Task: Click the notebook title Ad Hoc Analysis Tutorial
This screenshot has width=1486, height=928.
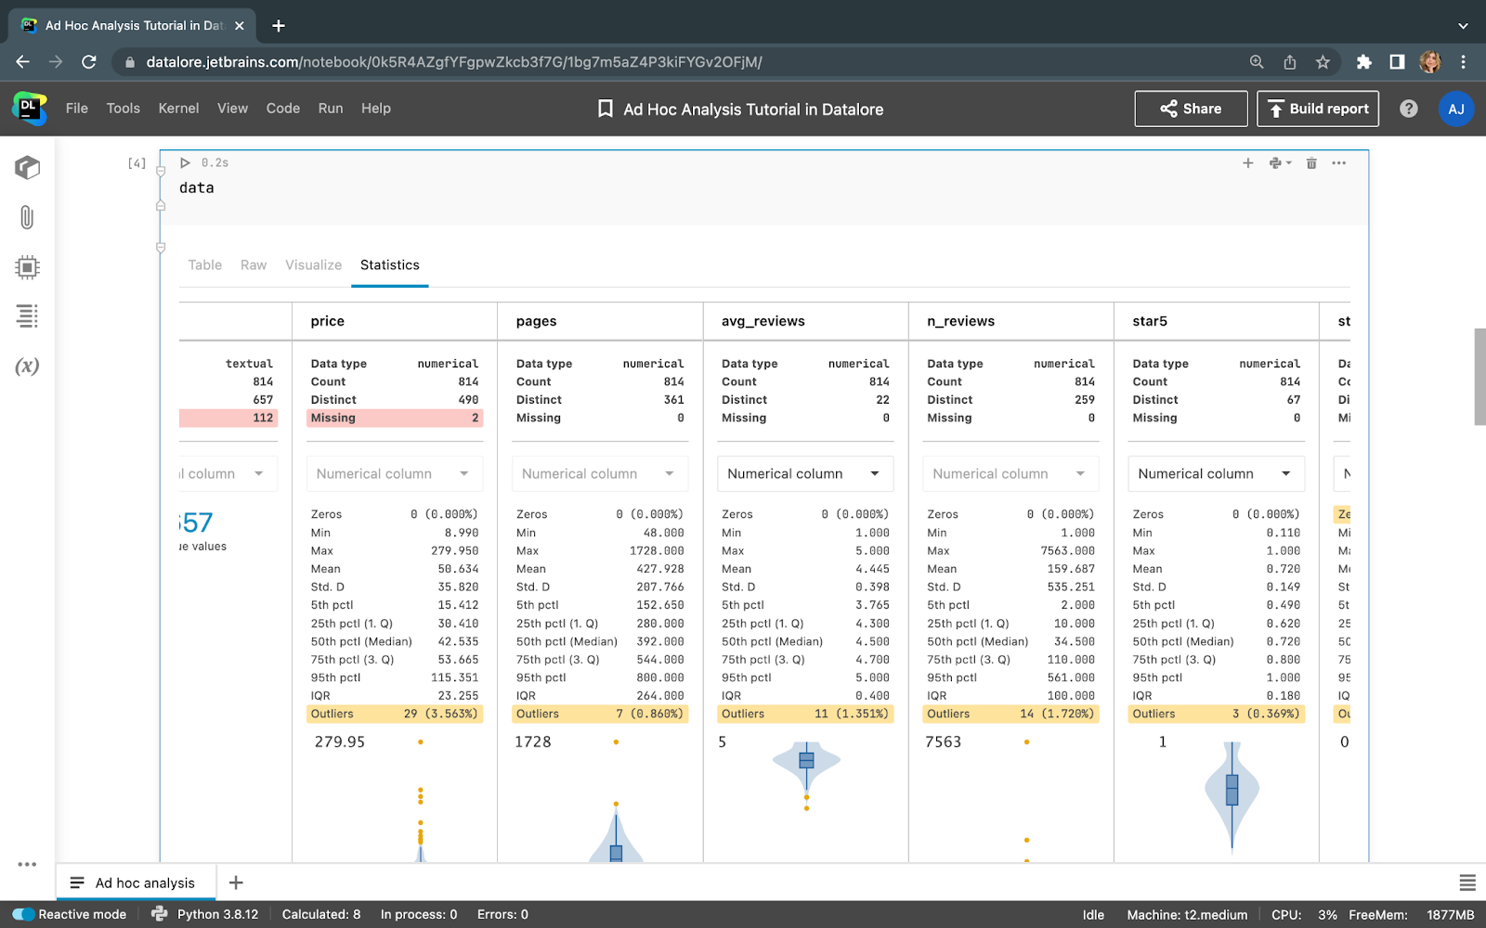Action: (x=753, y=110)
